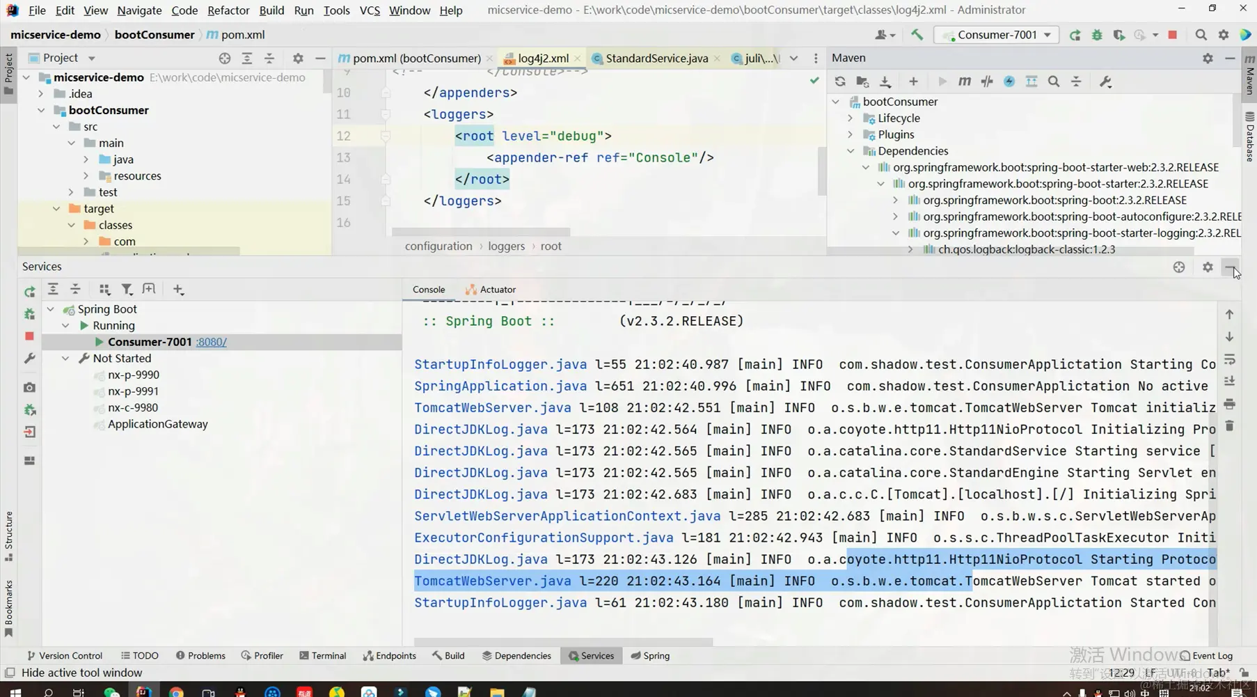Open IDE settings gear in top toolbar

point(1224,35)
